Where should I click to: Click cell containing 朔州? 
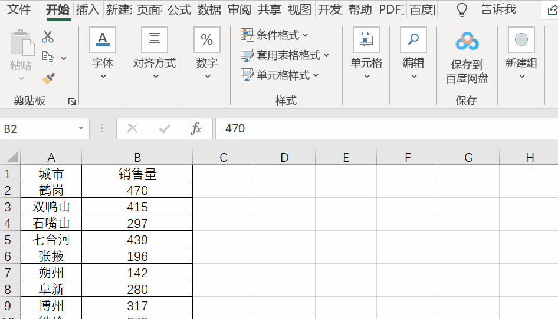pyautogui.click(x=51, y=273)
